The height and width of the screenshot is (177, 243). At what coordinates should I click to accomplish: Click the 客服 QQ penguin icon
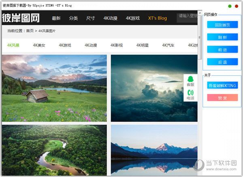190,79
